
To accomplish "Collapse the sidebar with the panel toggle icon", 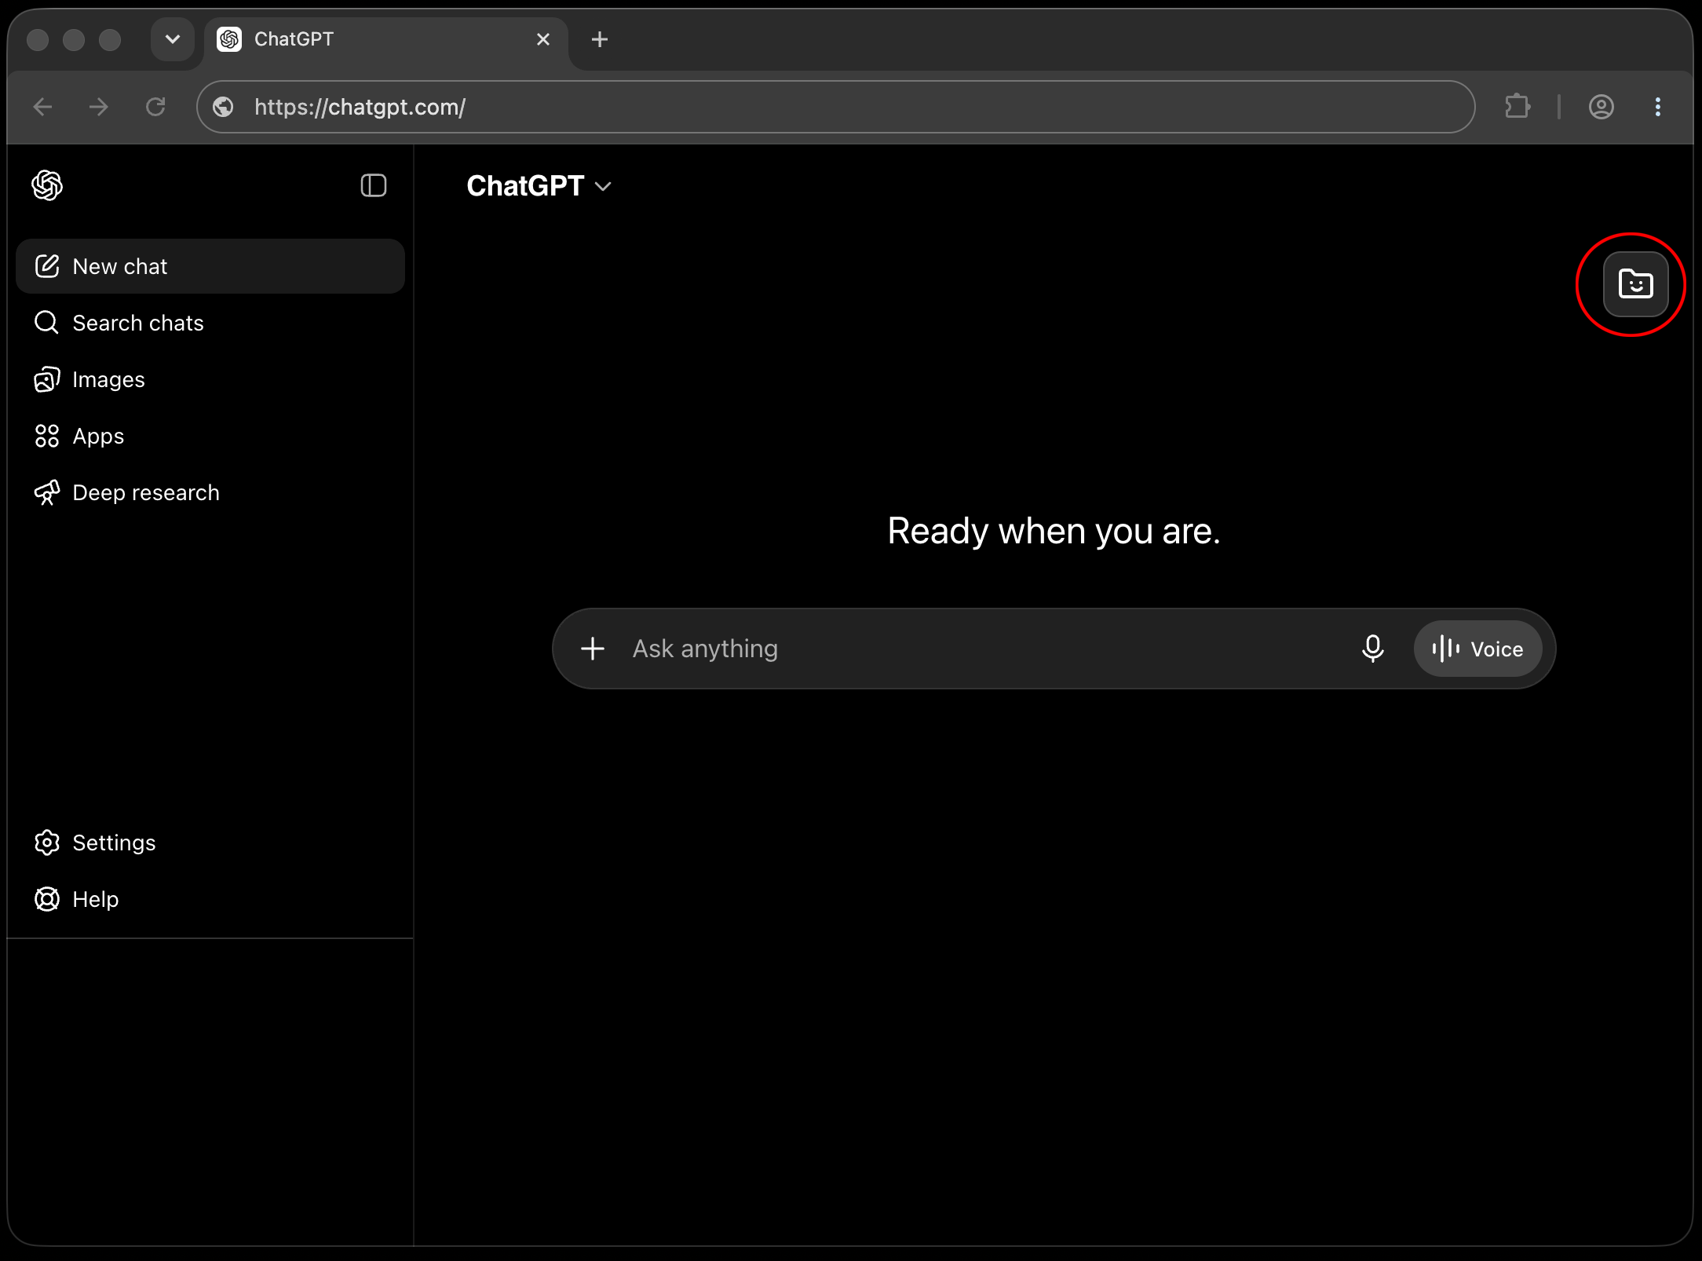I will pos(374,186).
